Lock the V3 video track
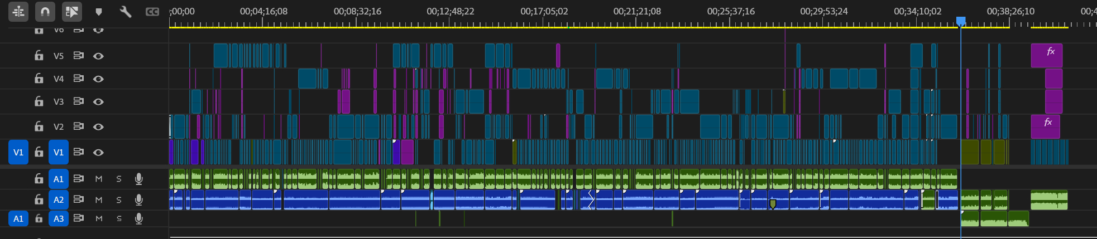Image resolution: width=1097 pixels, height=239 pixels. tap(39, 101)
